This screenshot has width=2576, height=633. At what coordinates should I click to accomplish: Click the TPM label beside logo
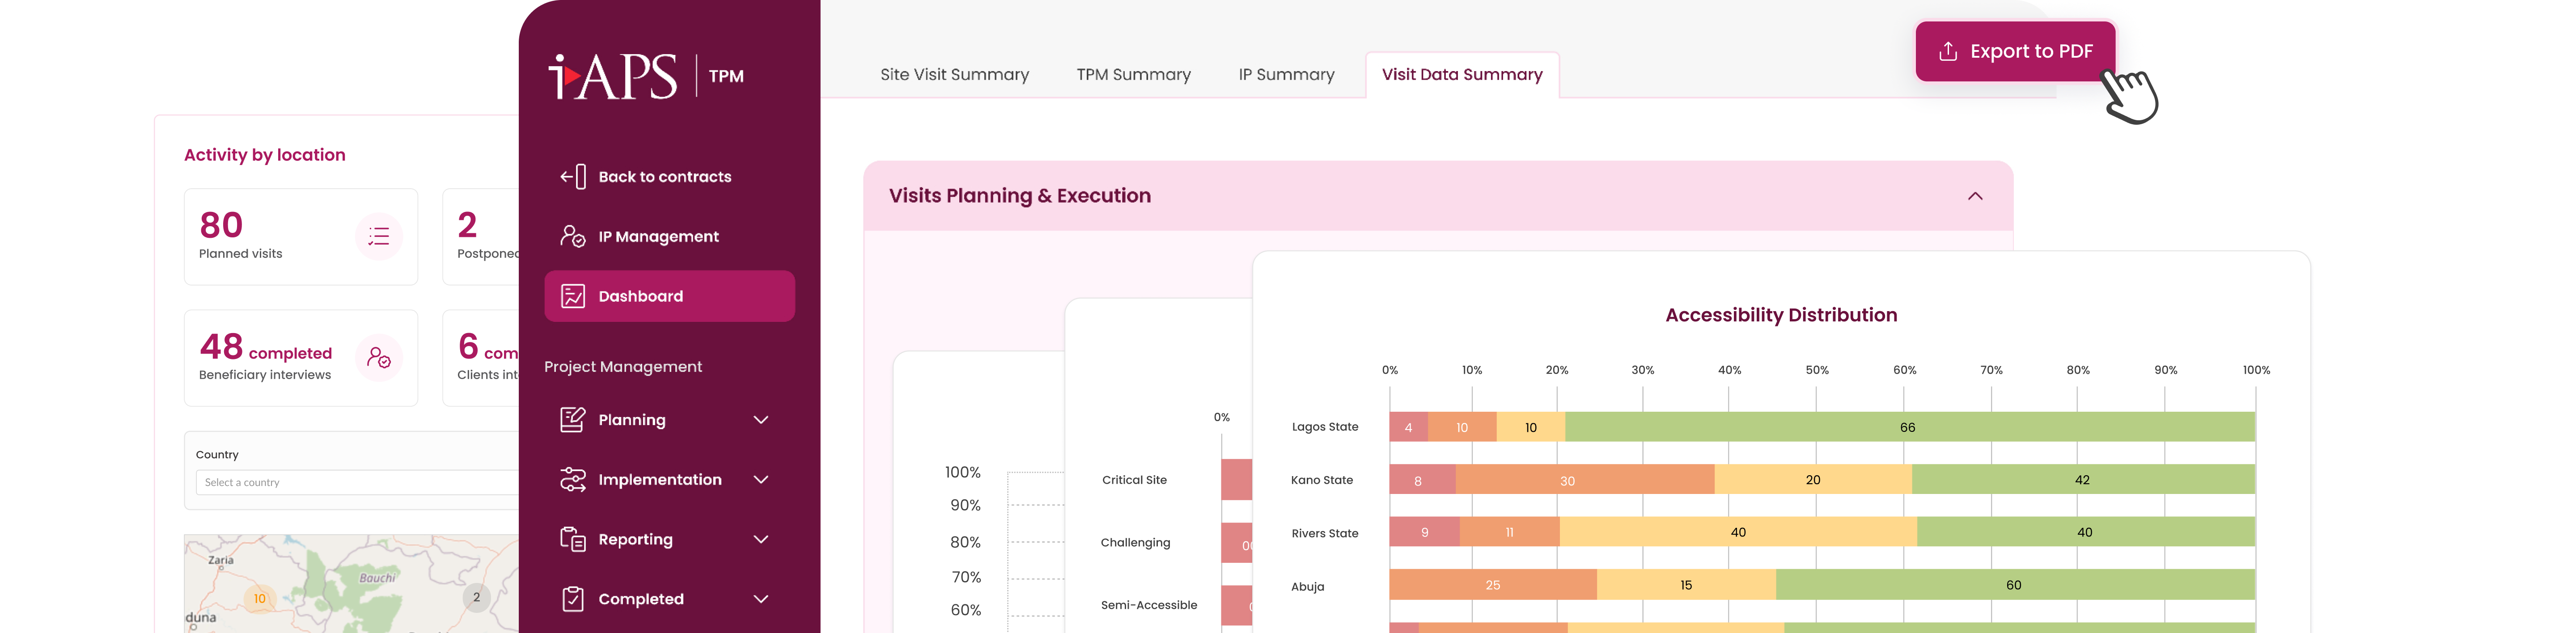[x=726, y=76]
